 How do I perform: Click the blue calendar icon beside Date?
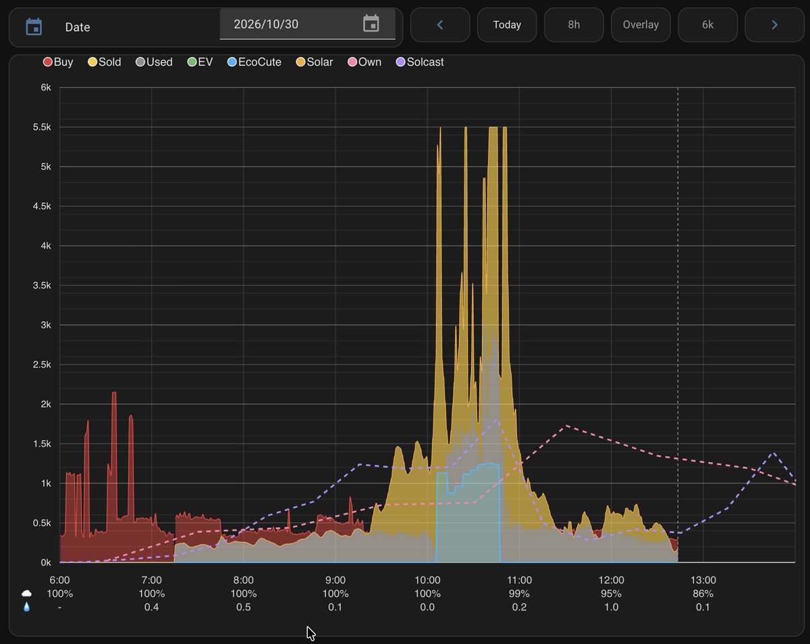coord(34,27)
